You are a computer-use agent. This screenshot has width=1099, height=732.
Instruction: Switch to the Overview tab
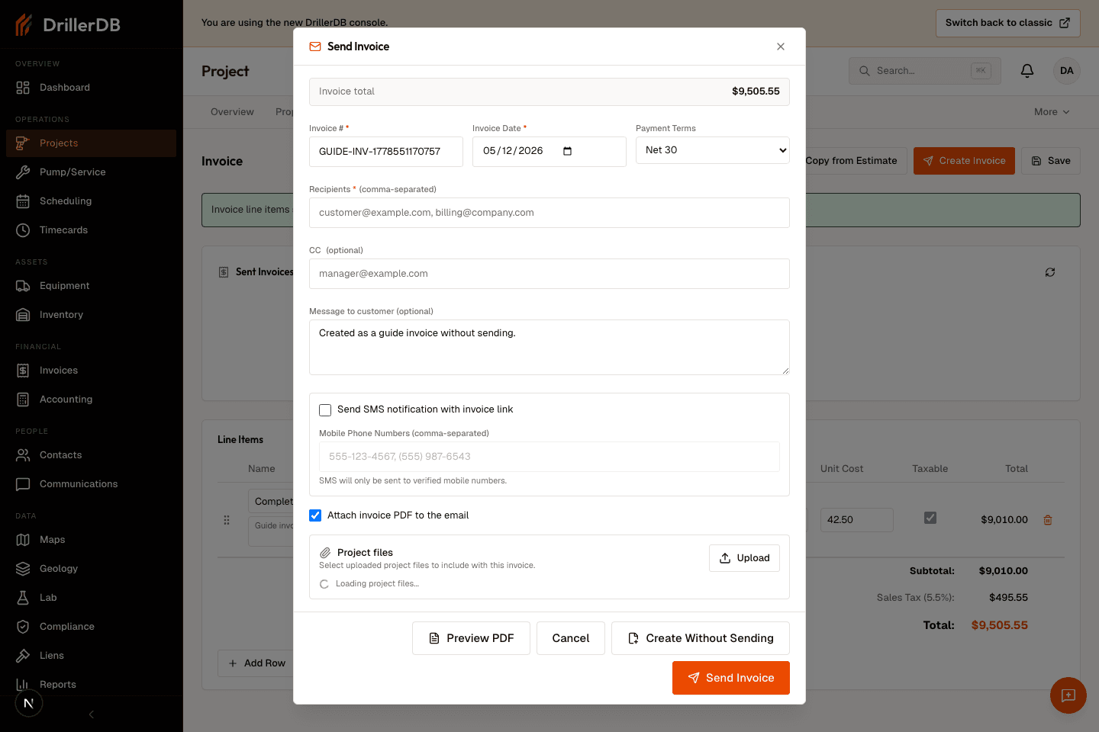click(x=232, y=112)
